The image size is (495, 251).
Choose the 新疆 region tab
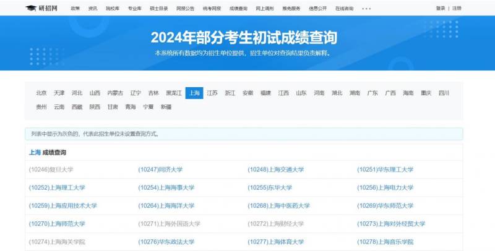point(166,107)
